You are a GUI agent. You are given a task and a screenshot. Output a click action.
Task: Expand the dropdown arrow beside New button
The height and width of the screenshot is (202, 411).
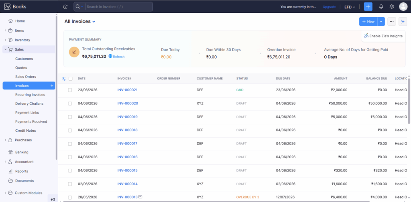tap(381, 22)
